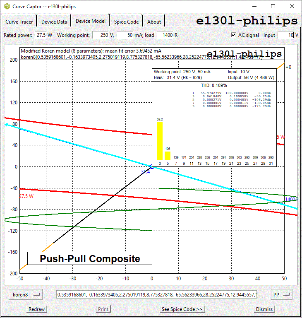Toggle the AC signal checkbox
302x318 pixels.
(233, 35)
